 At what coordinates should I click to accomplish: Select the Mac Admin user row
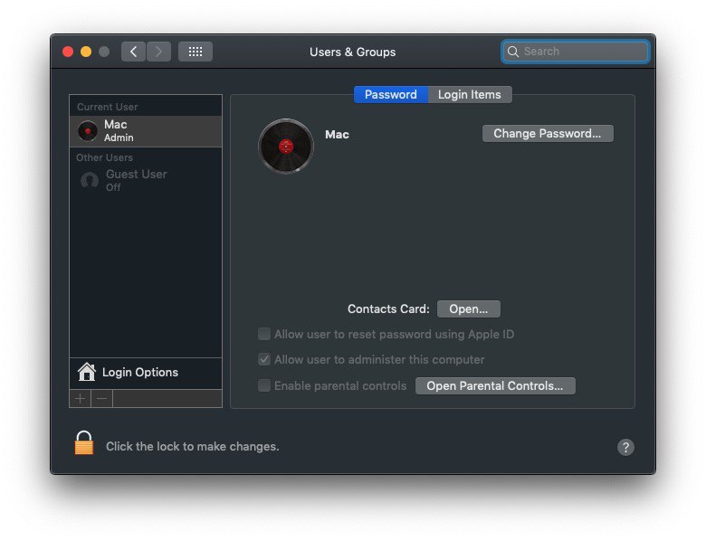pyautogui.click(x=146, y=131)
